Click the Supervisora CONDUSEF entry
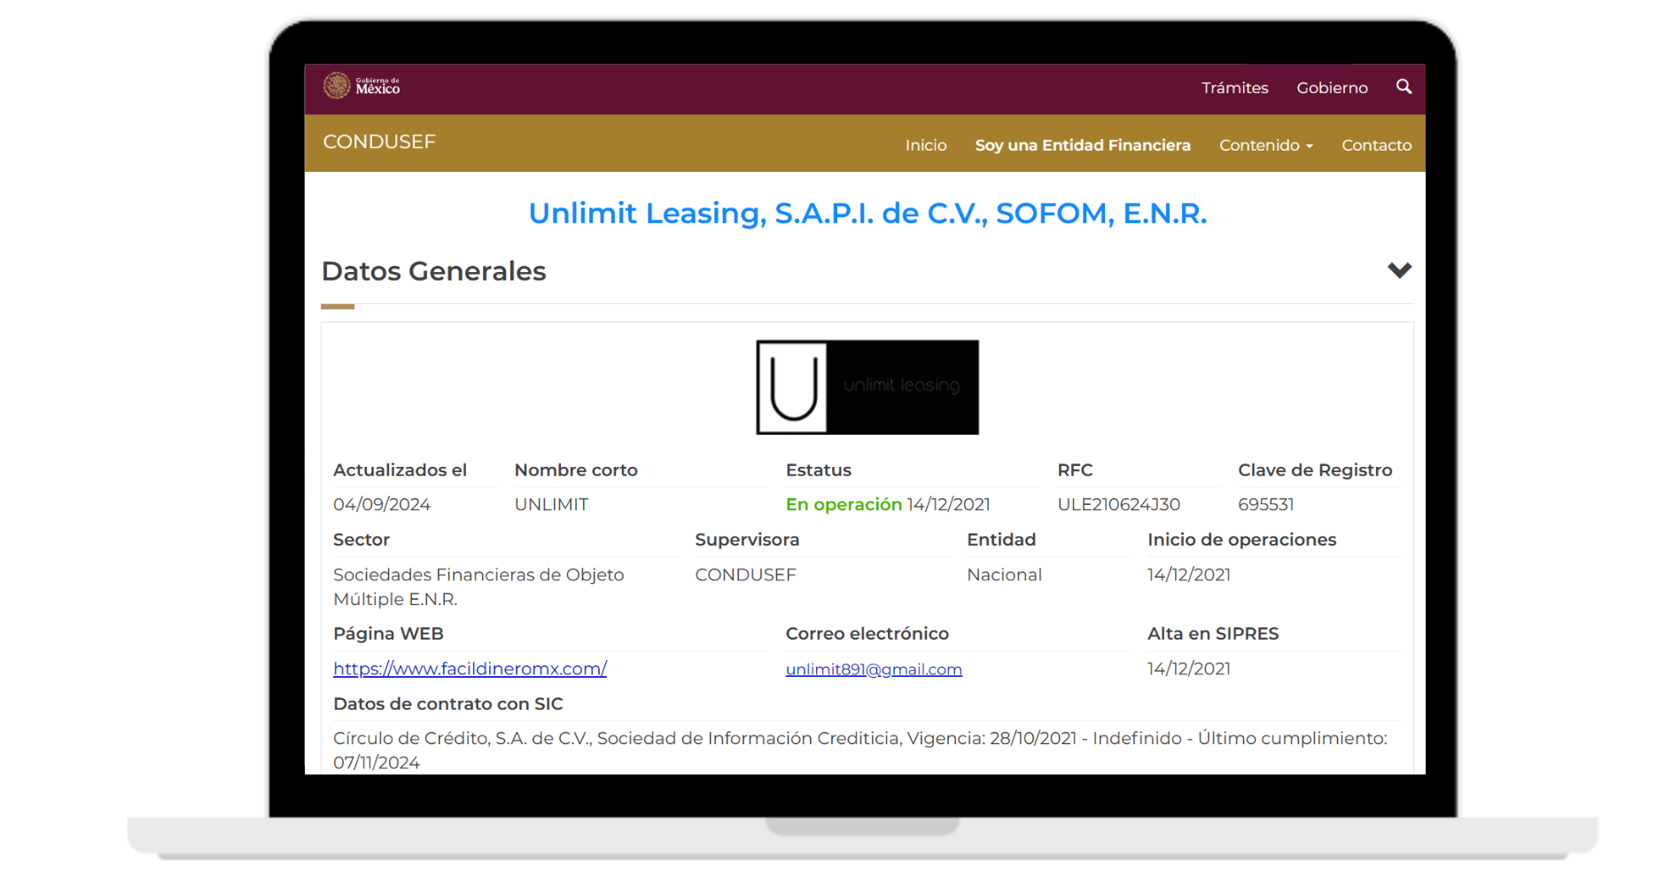 click(x=745, y=574)
